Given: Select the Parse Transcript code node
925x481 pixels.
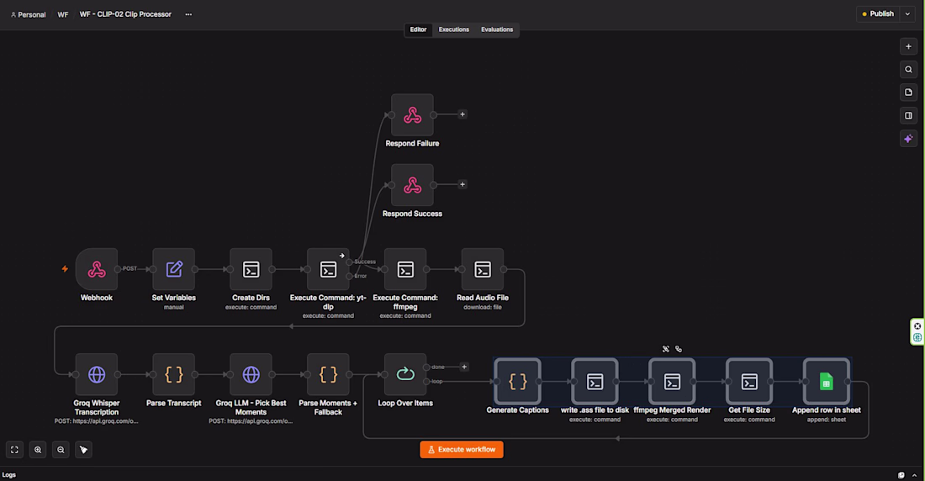Looking at the screenshot, I should coord(173,374).
